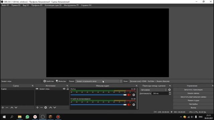The height and width of the screenshot is (120, 214).
Task: Open Windows Start menu
Action: pos(4,117)
